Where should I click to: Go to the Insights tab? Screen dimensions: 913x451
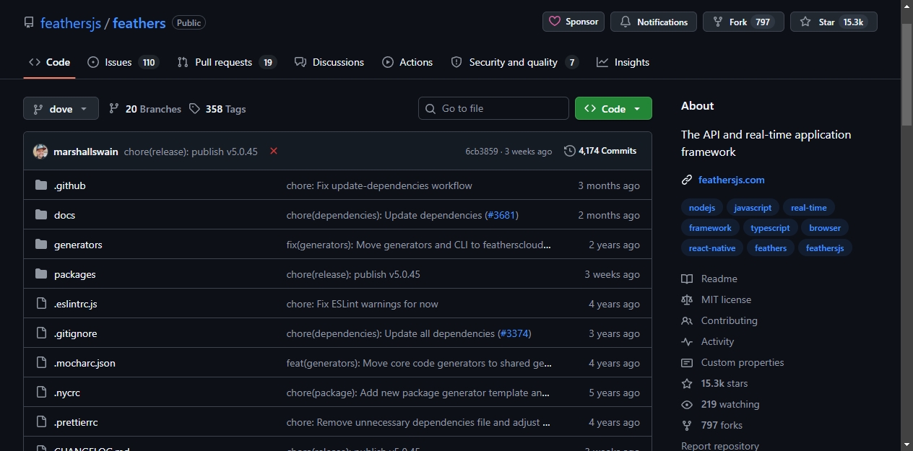tap(623, 62)
